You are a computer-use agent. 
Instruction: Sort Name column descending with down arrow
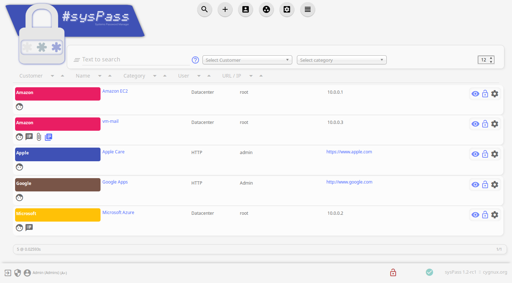coord(100,76)
